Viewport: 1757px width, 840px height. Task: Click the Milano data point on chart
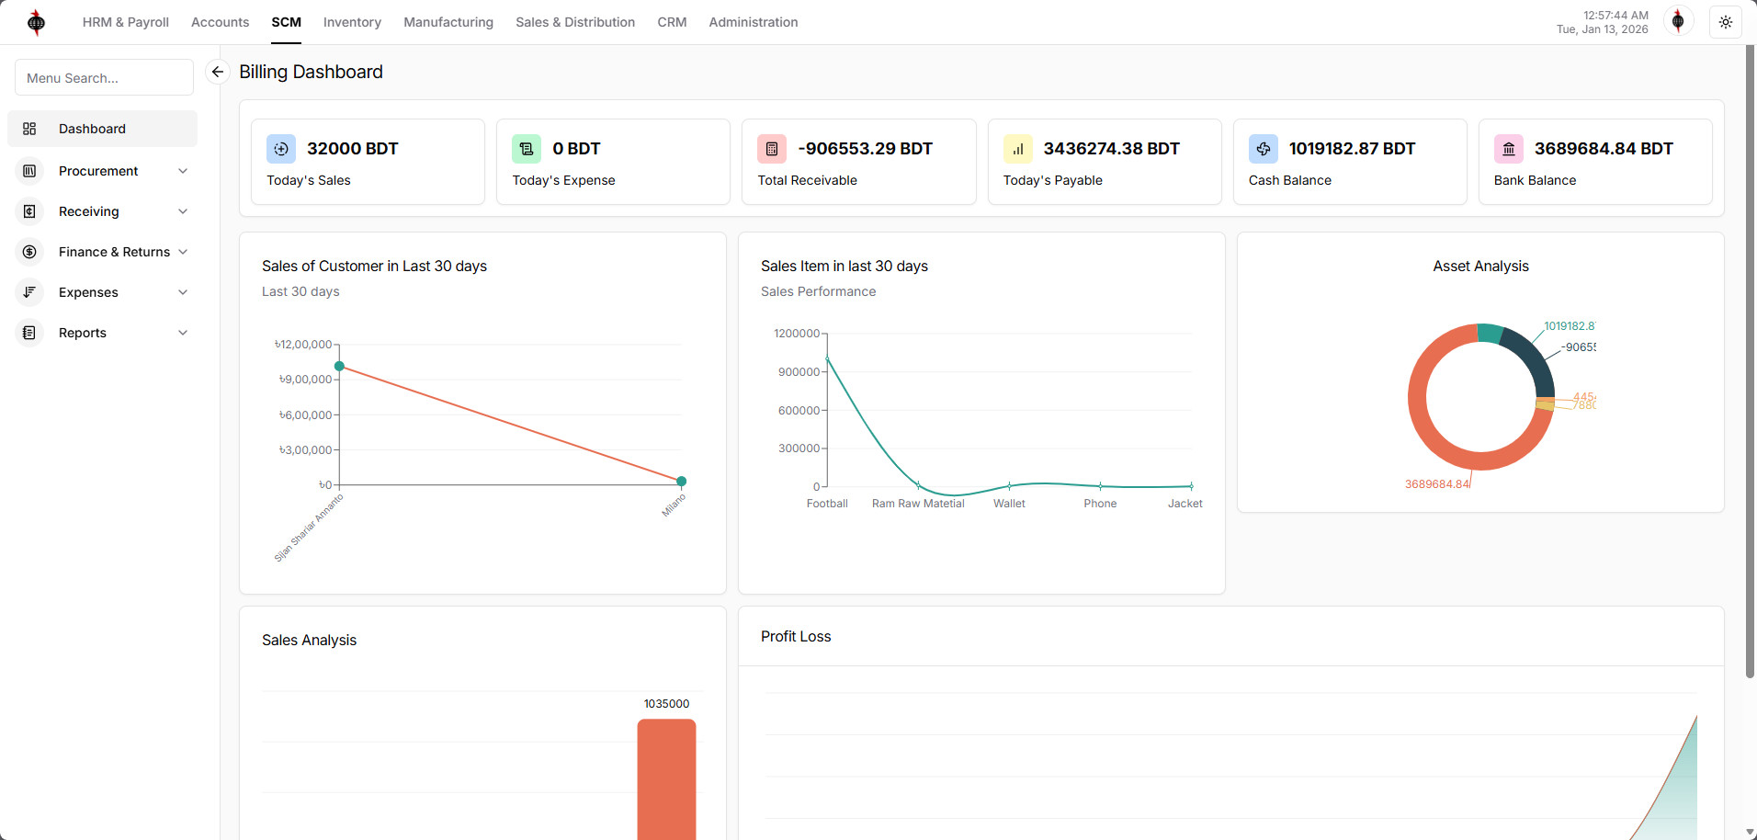681,482
